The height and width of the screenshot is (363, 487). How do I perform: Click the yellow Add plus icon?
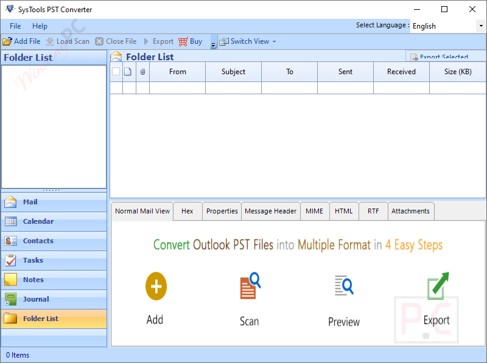pos(156,286)
